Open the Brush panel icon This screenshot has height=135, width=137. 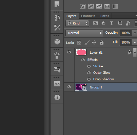coord(57,69)
